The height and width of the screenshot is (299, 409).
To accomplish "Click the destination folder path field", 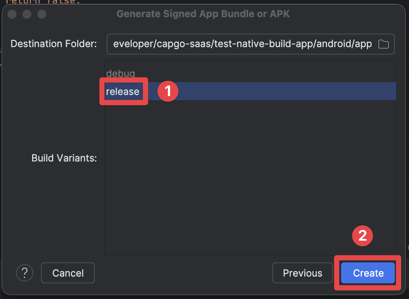I will [243, 44].
